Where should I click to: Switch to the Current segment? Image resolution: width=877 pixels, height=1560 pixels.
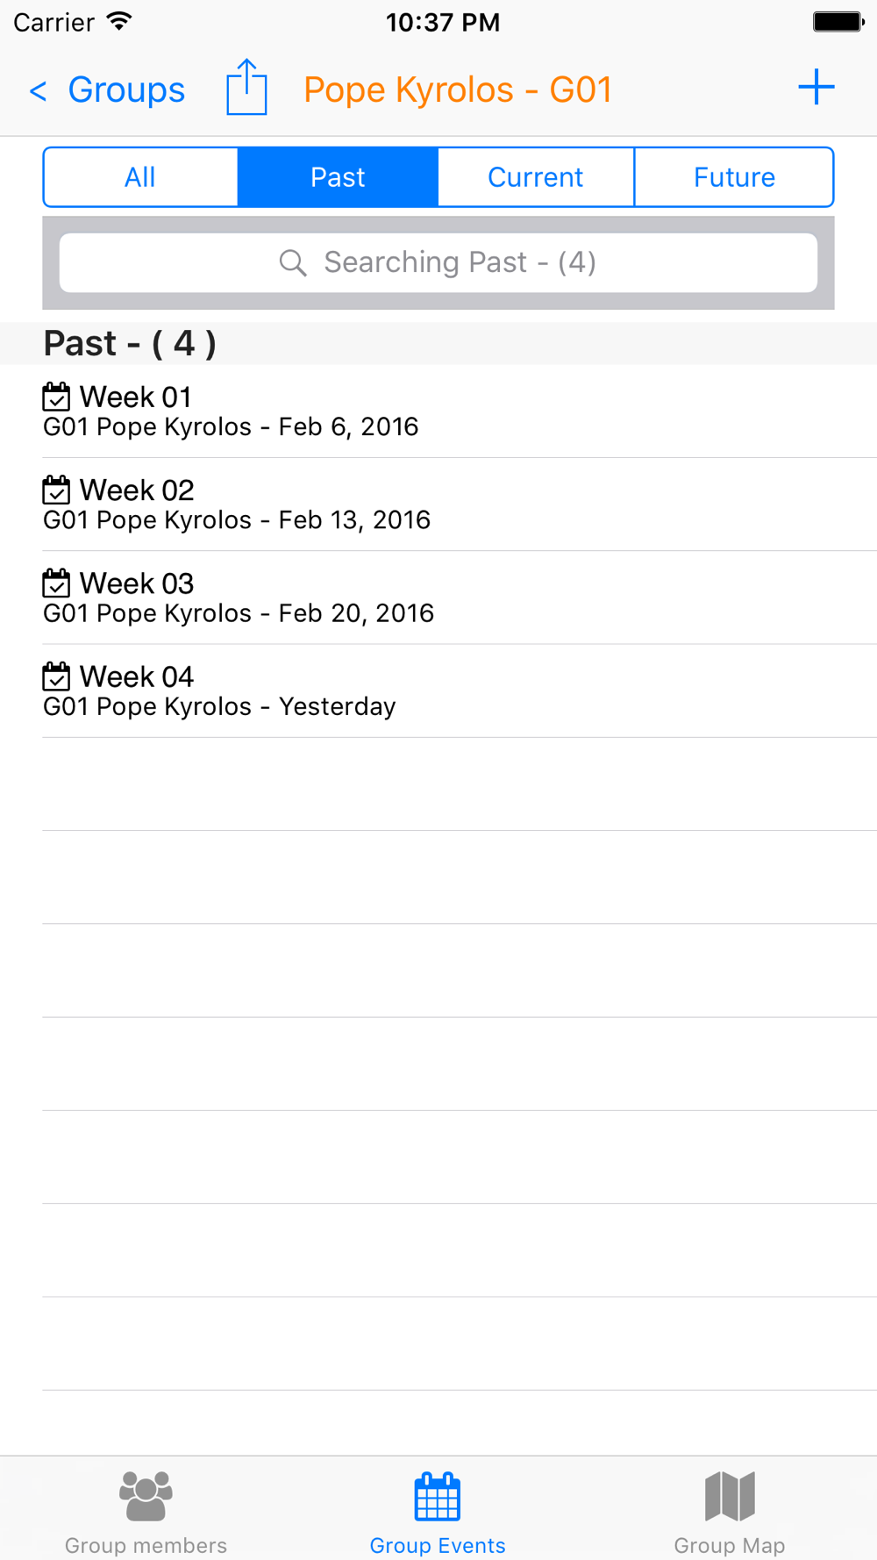click(x=536, y=177)
